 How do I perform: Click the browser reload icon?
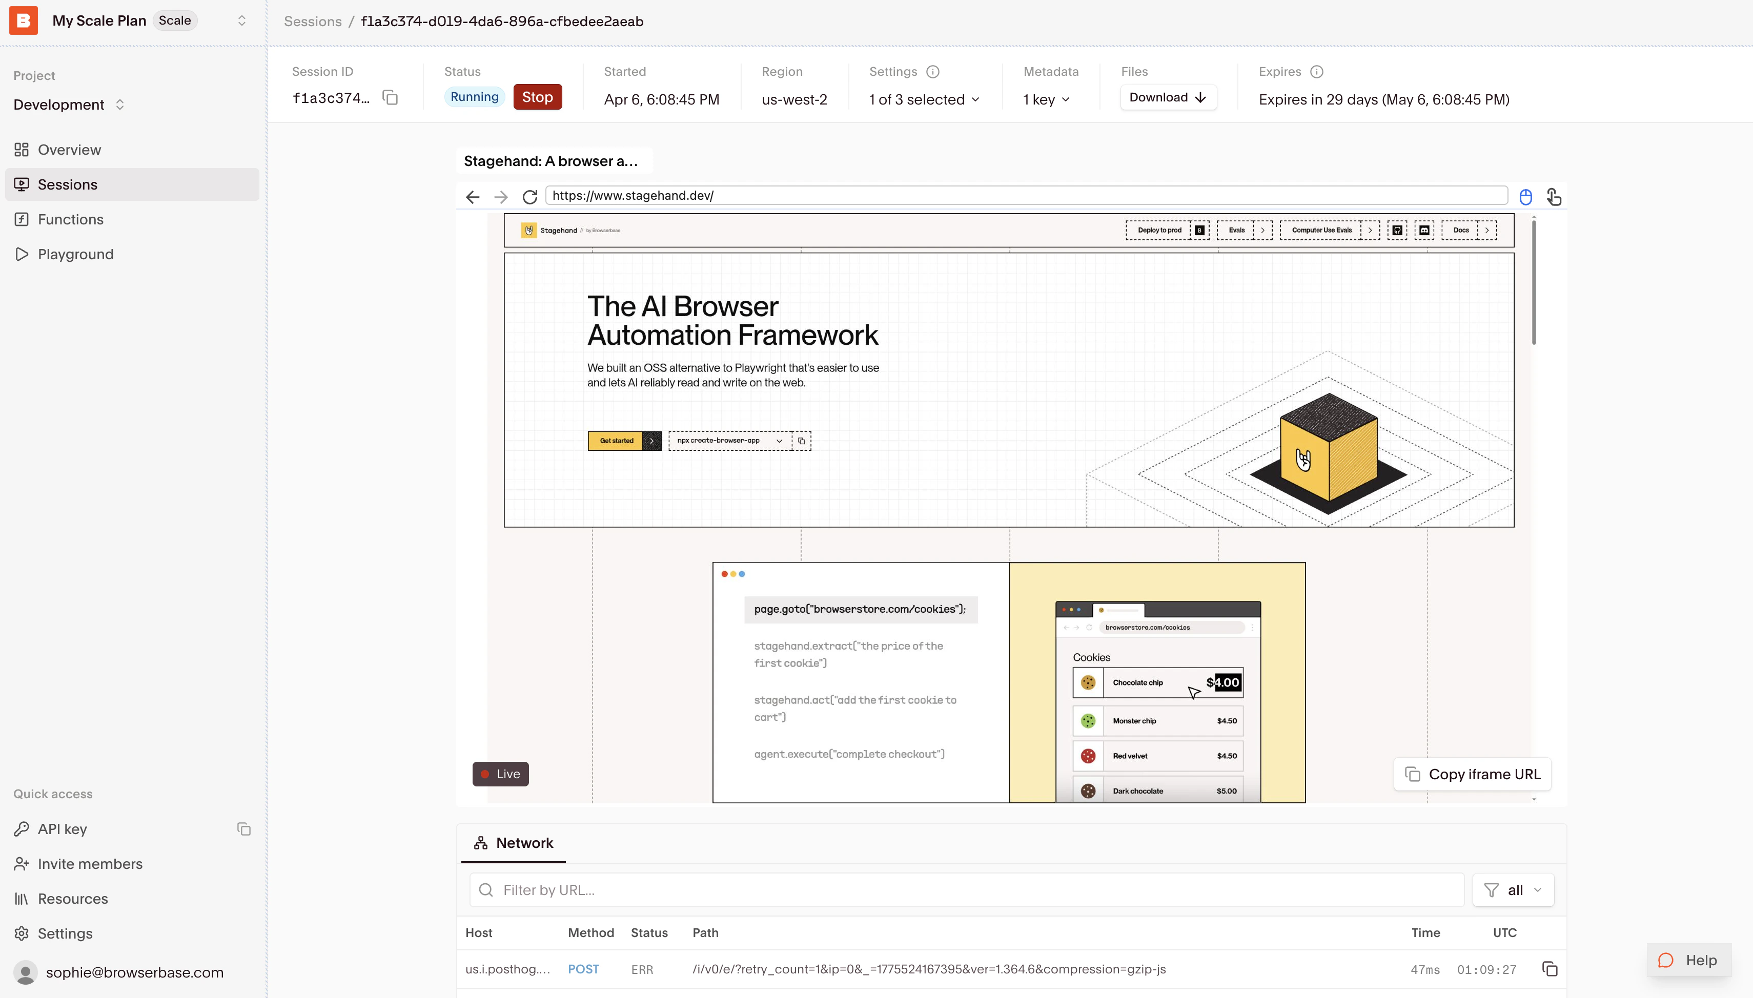point(529,197)
